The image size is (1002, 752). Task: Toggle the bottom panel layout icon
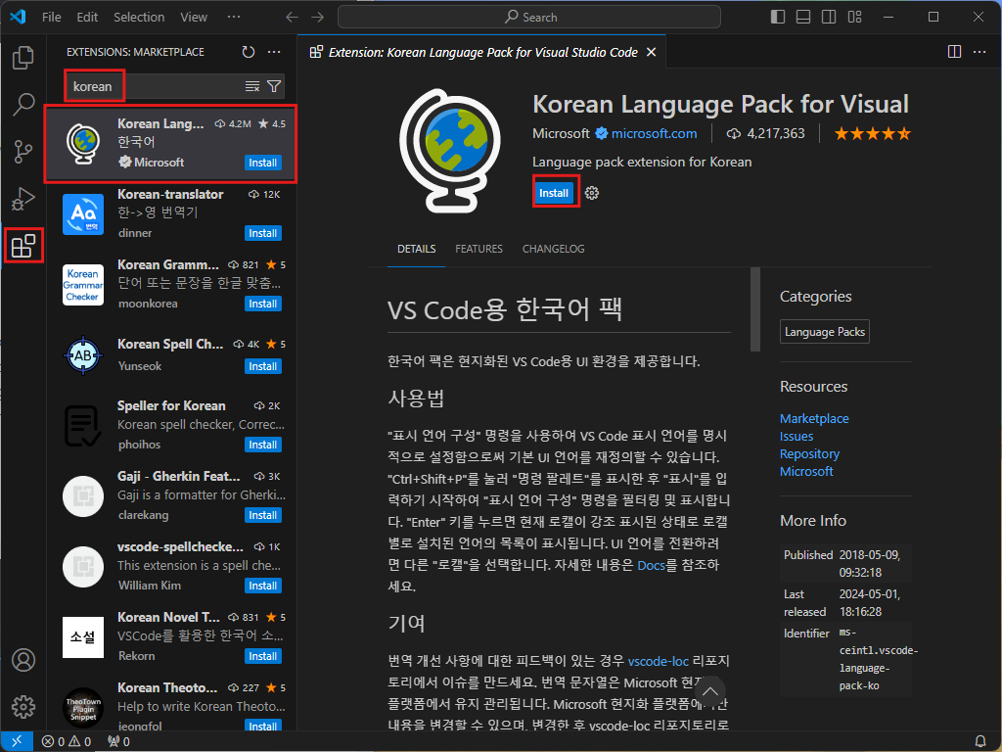803,18
